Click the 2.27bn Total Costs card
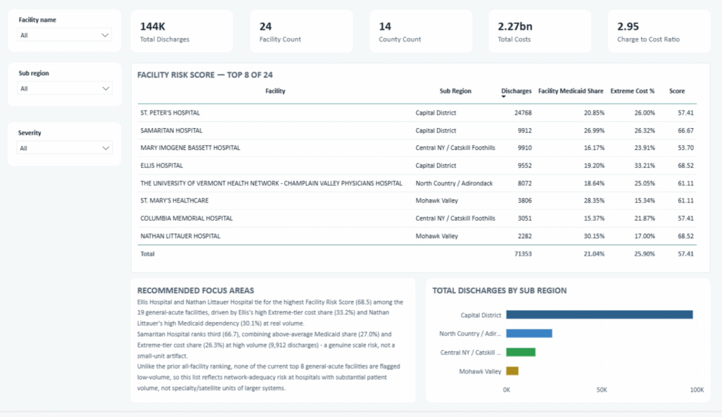 click(539, 31)
